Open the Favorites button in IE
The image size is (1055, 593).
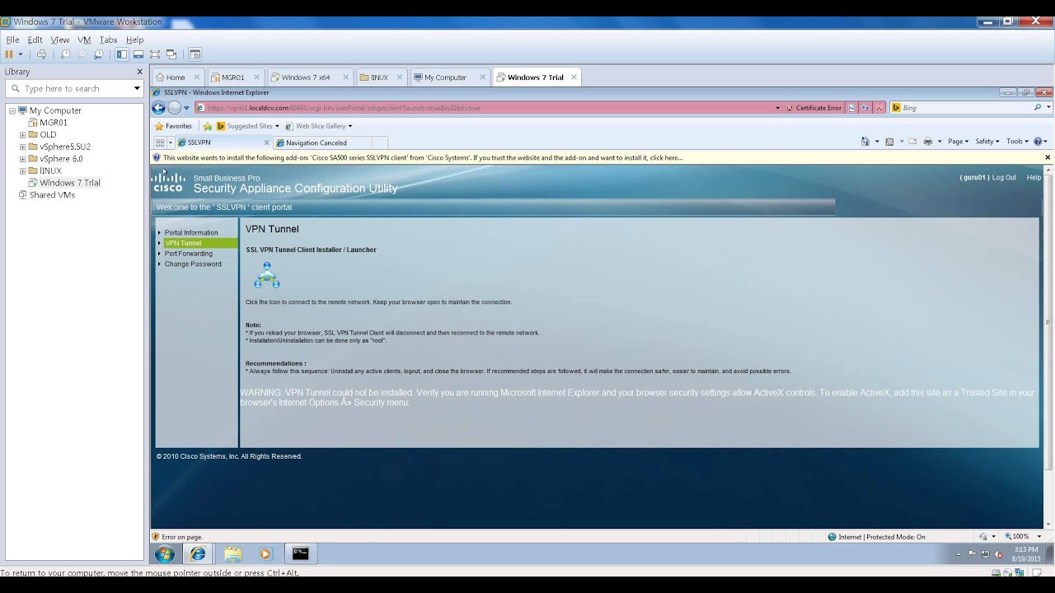173,126
